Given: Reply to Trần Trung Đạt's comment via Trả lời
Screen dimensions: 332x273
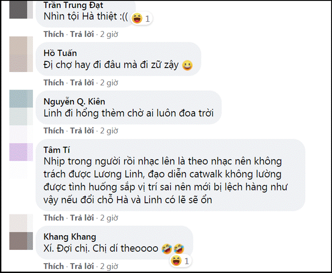Looking at the screenshot, I should (x=82, y=34).
